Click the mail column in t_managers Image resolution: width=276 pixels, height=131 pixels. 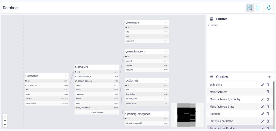[x=146, y=36]
